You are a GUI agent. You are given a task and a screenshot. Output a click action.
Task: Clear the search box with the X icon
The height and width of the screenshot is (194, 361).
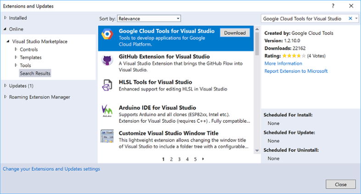coord(350,18)
